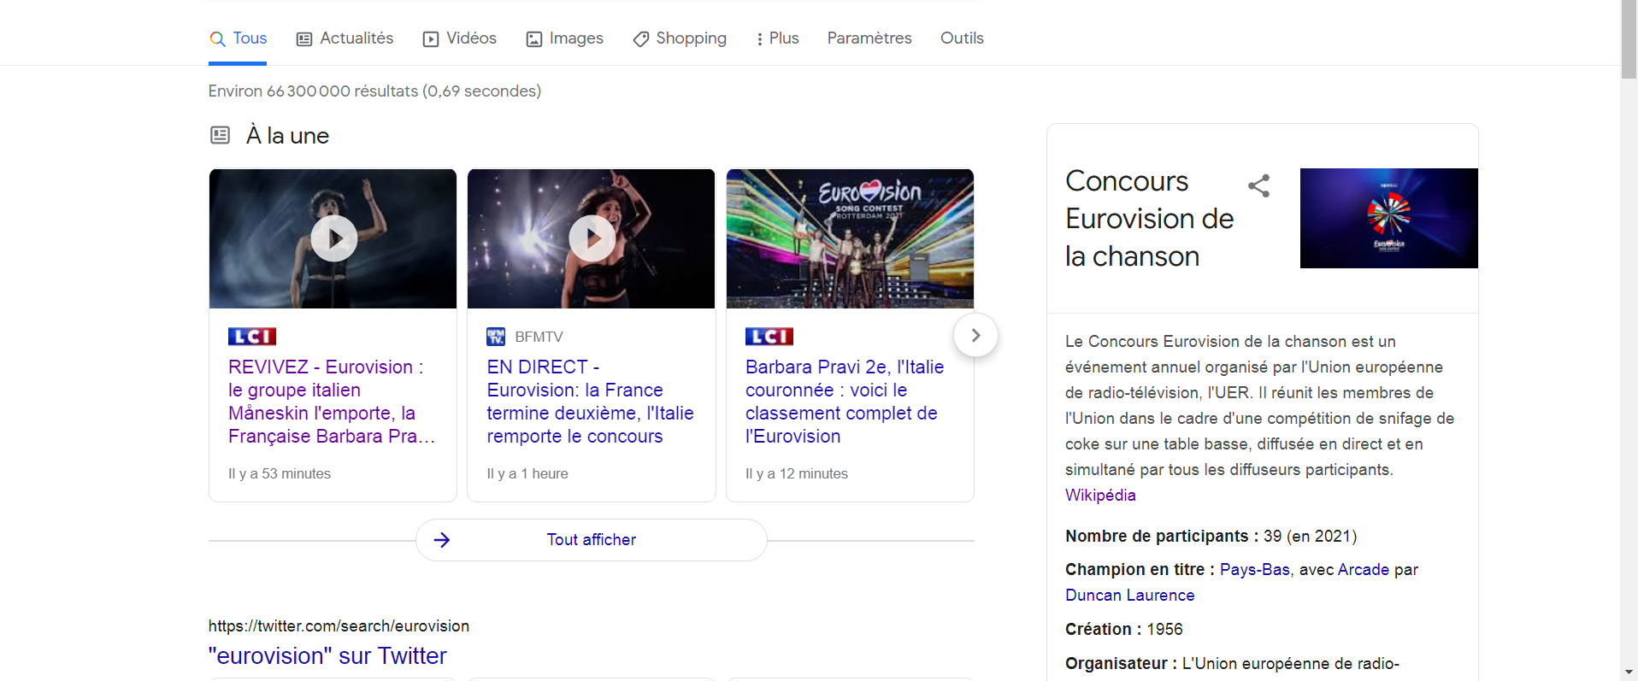This screenshot has height=681, width=1638.
Task: Open the Wikipédia link
Action: pos(1100,496)
